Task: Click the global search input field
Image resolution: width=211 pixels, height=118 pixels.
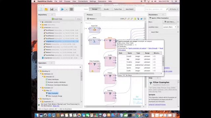Action: pos(155,9)
